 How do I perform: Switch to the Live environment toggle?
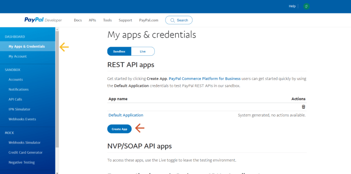pos(143,51)
